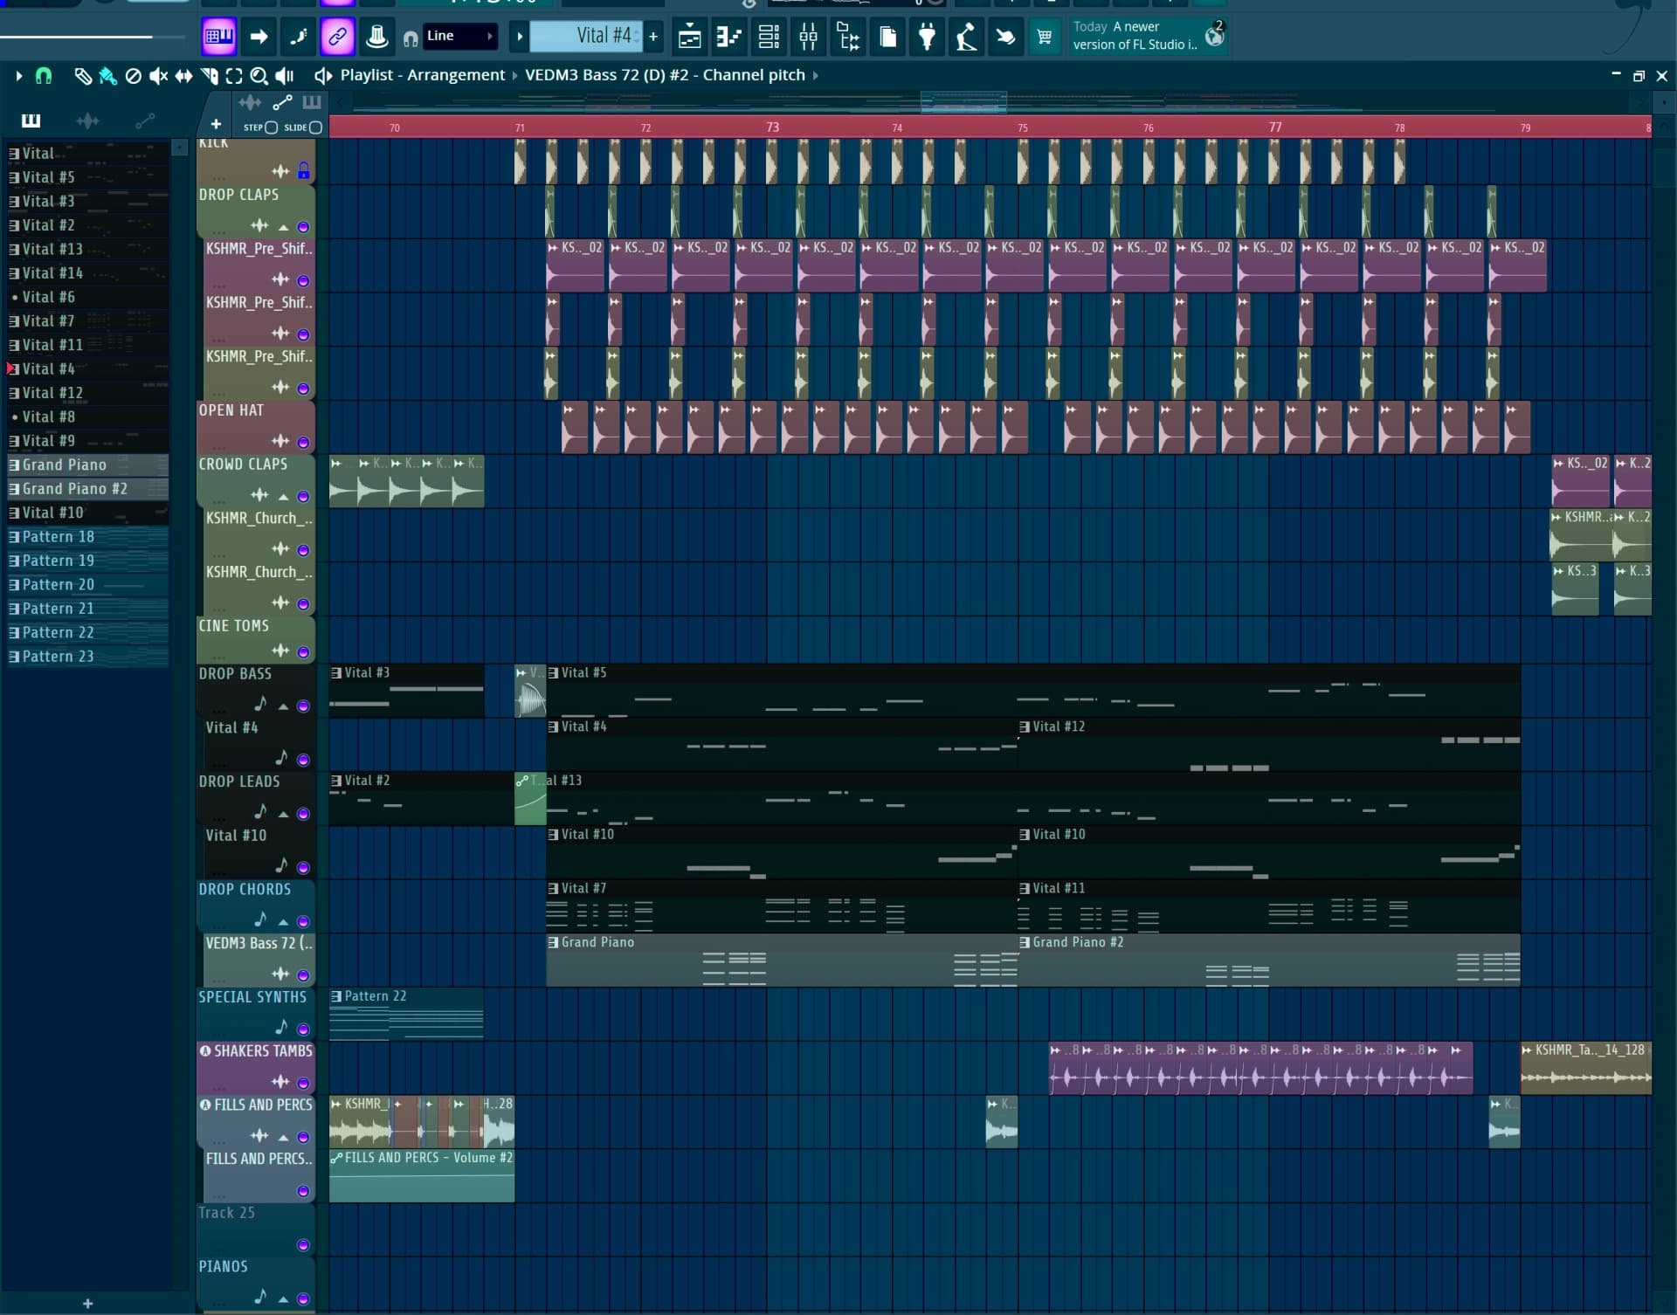The height and width of the screenshot is (1315, 1677).
Task: Select the delete tool circle-slash icon
Action: point(134,76)
